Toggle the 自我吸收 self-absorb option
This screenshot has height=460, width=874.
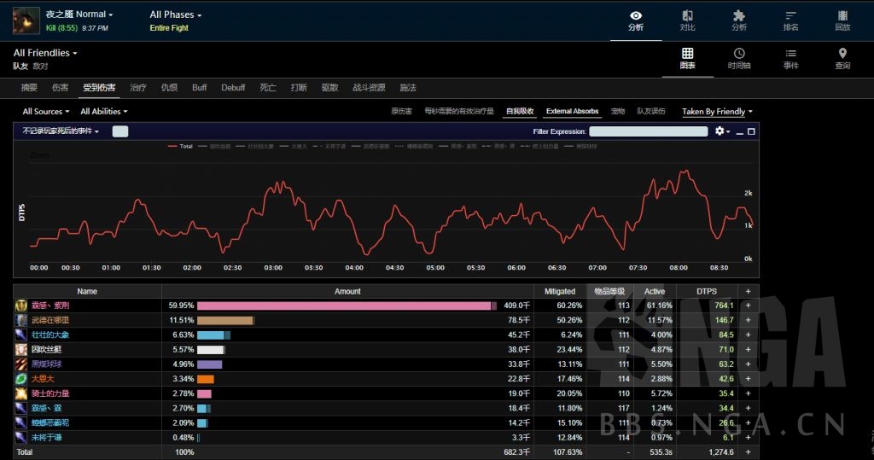520,111
